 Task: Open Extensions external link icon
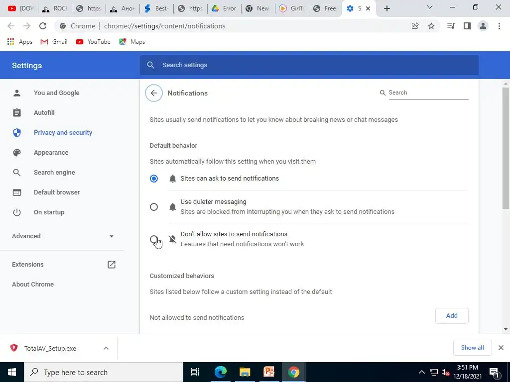[112, 265]
